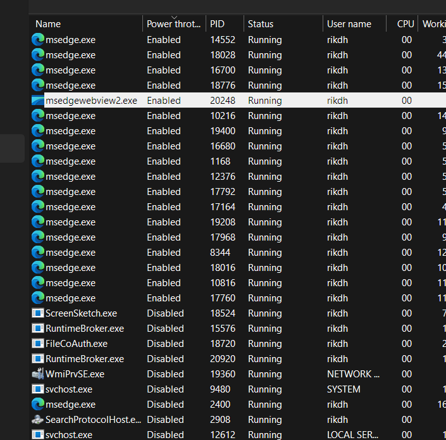
Task: Select the WmiPrvSE.exe process name
Action: click(75, 374)
